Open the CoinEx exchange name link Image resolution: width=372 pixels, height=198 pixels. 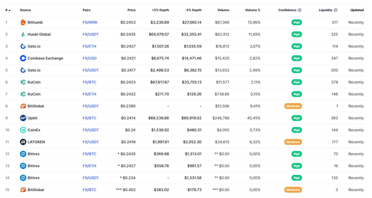coord(34,130)
